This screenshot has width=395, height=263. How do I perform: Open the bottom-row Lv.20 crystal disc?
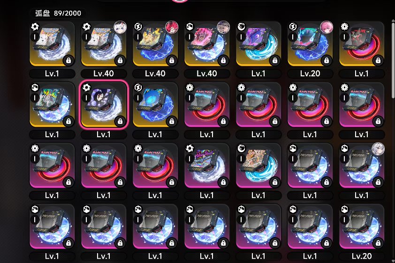[362, 226]
